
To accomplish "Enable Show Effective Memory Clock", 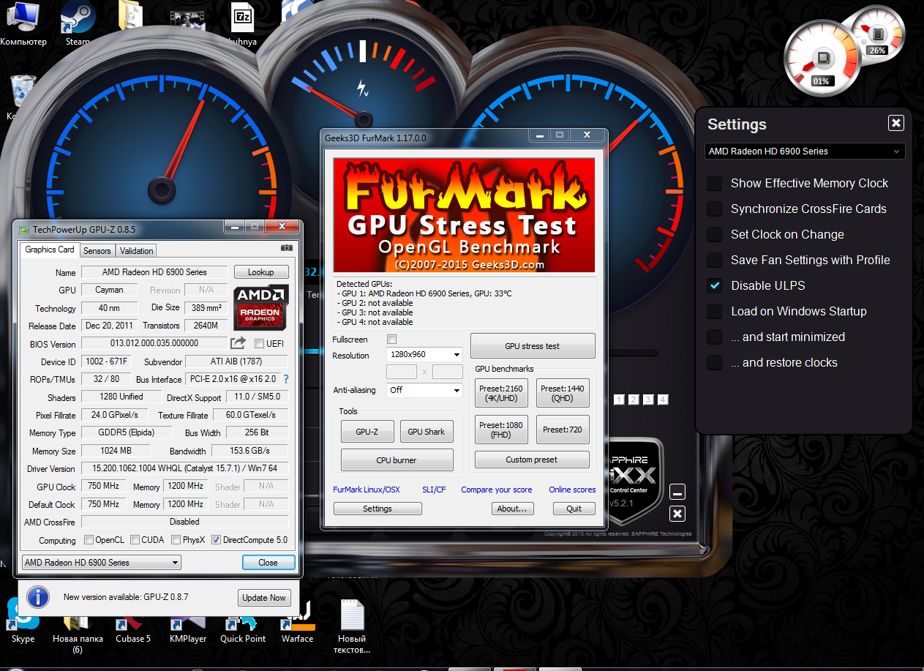I will (714, 184).
